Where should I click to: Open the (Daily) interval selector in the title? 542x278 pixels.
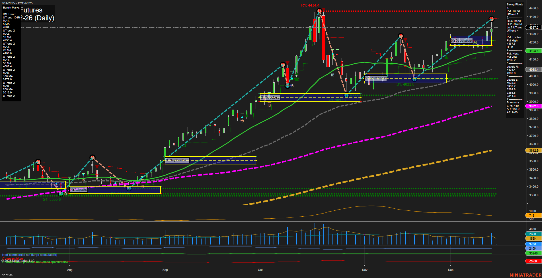pyautogui.click(x=45, y=18)
